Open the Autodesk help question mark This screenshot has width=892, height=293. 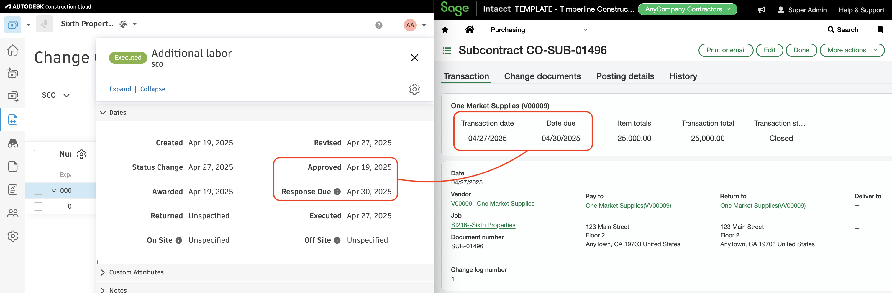(379, 25)
